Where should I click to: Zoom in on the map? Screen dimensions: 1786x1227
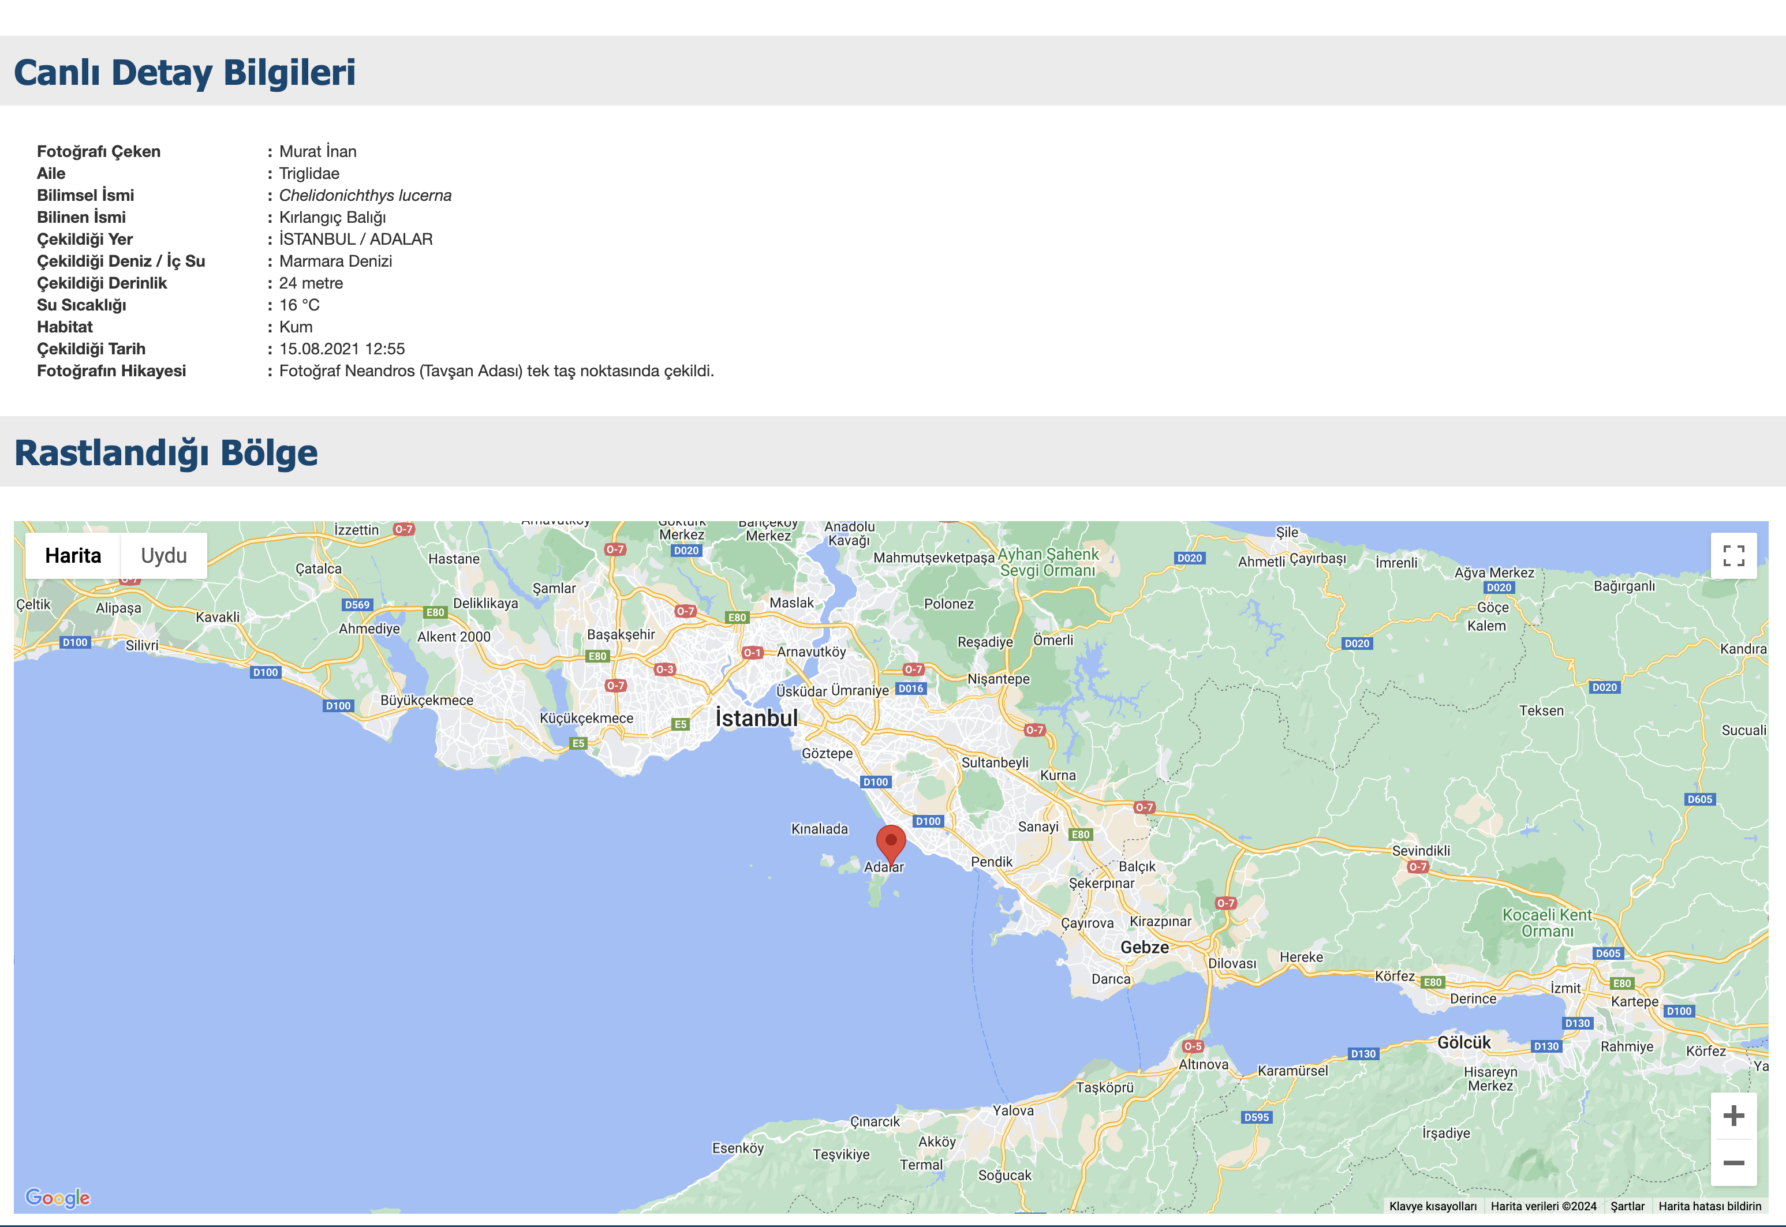(x=1733, y=1116)
